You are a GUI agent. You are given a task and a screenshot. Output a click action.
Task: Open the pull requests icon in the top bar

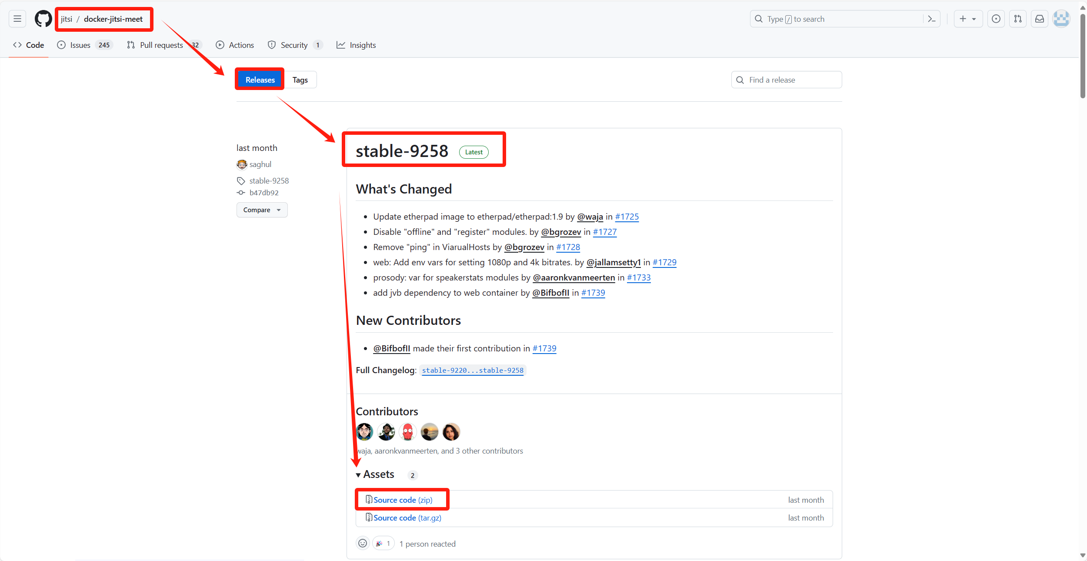[1017, 19]
